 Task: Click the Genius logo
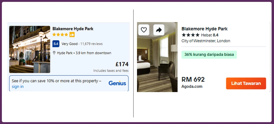pyautogui.click(x=117, y=83)
